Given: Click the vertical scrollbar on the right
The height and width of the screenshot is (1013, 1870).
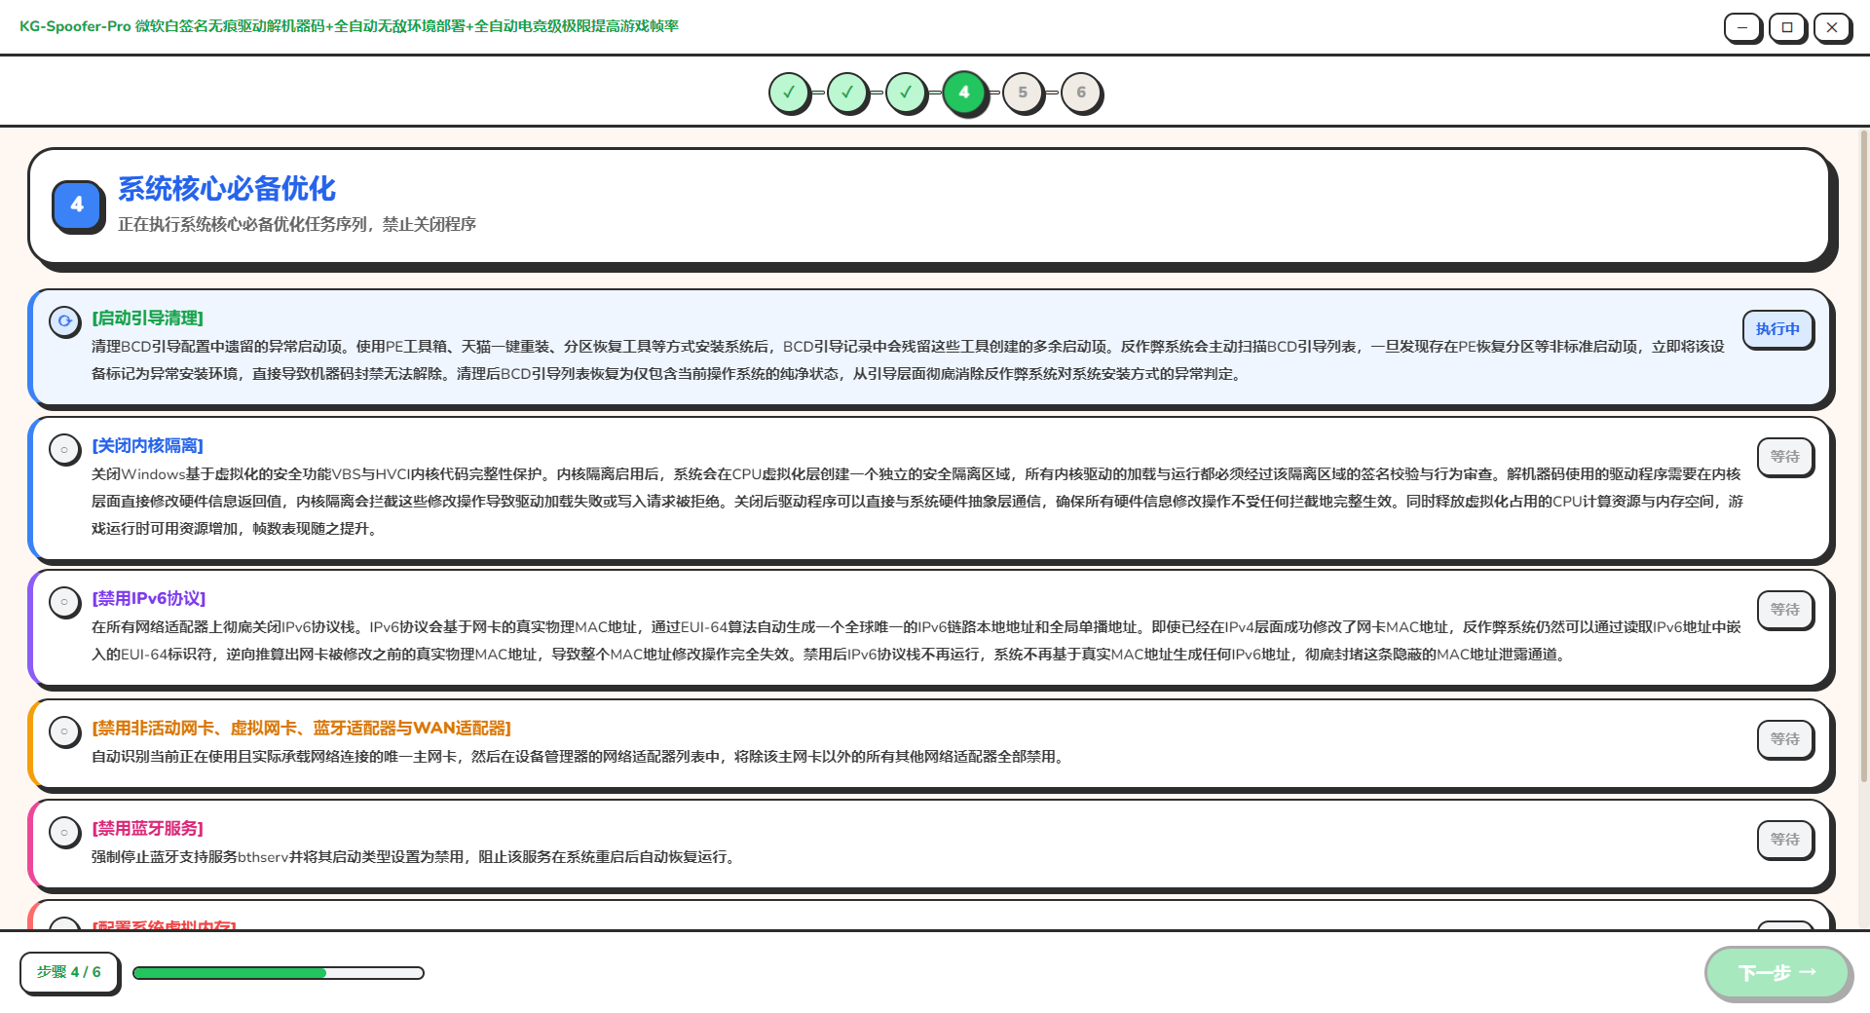Looking at the screenshot, I should point(1863,458).
